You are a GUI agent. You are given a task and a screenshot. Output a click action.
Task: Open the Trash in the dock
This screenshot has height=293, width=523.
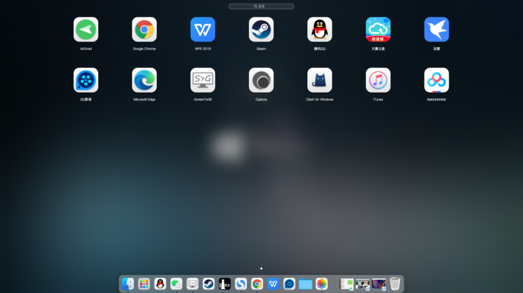click(395, 284)
